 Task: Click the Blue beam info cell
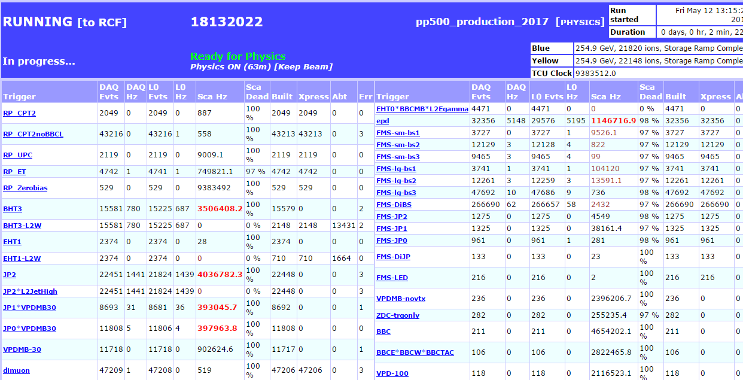click(x=658, y=48)
